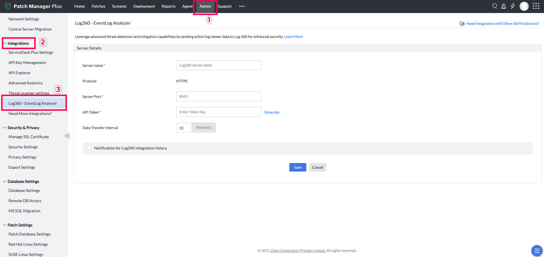This screenshot has width=544, height=257.
Task: Click the API Token key field
Action: [219, 112]
